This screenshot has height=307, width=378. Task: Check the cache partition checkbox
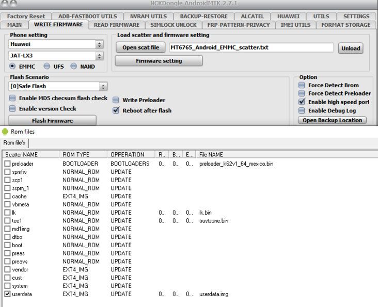(7, 196)
